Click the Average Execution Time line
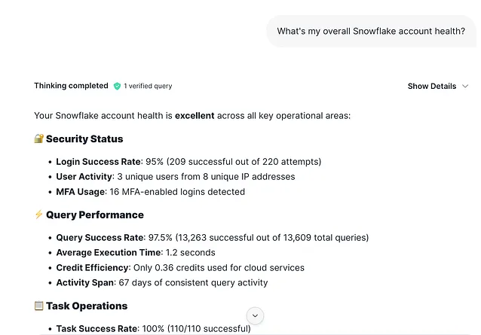This screenshot has width=481, height=335. click(136, 253)
